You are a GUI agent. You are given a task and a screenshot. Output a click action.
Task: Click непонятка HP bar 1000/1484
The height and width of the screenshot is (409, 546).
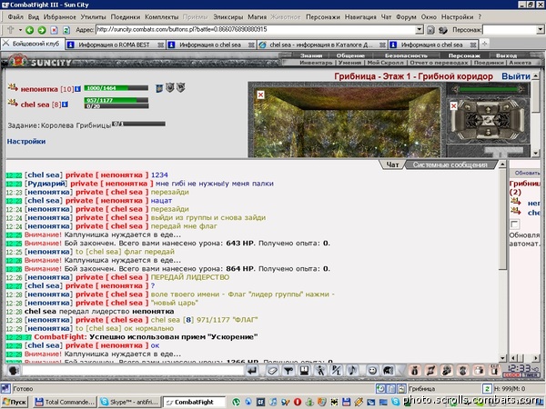[116, 88]
